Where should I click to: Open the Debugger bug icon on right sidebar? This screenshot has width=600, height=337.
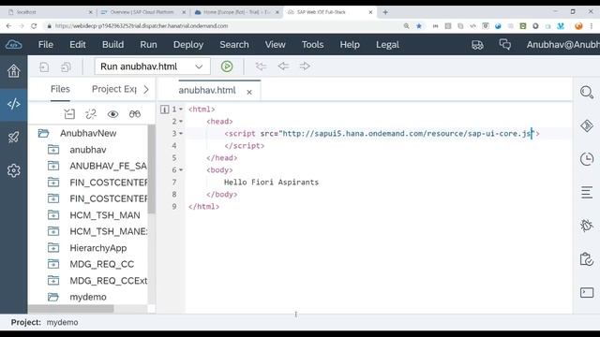pyautogui.click(x=587, y=226)
